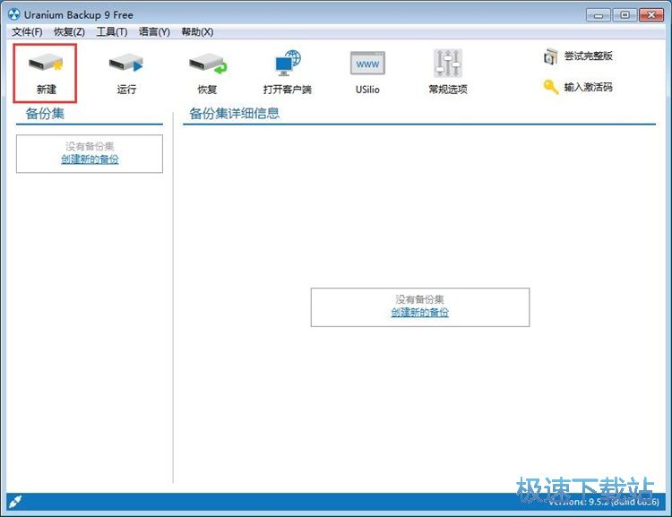Open the 帮助(X) menu
This screenshot has width=672, height=517.
pyautogui.click(x=197, y=31)
